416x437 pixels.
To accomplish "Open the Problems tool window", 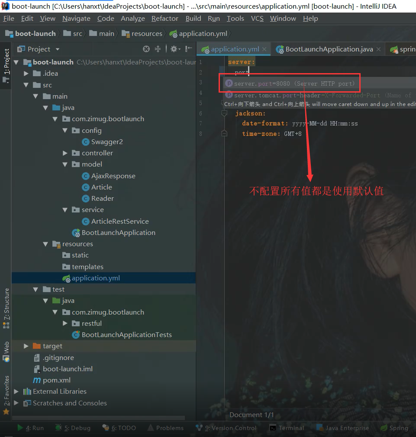I will (x=165, y=428).
